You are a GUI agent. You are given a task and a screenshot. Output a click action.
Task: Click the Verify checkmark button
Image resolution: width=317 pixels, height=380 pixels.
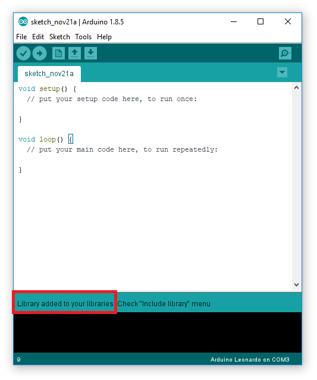tap(23, 53)
